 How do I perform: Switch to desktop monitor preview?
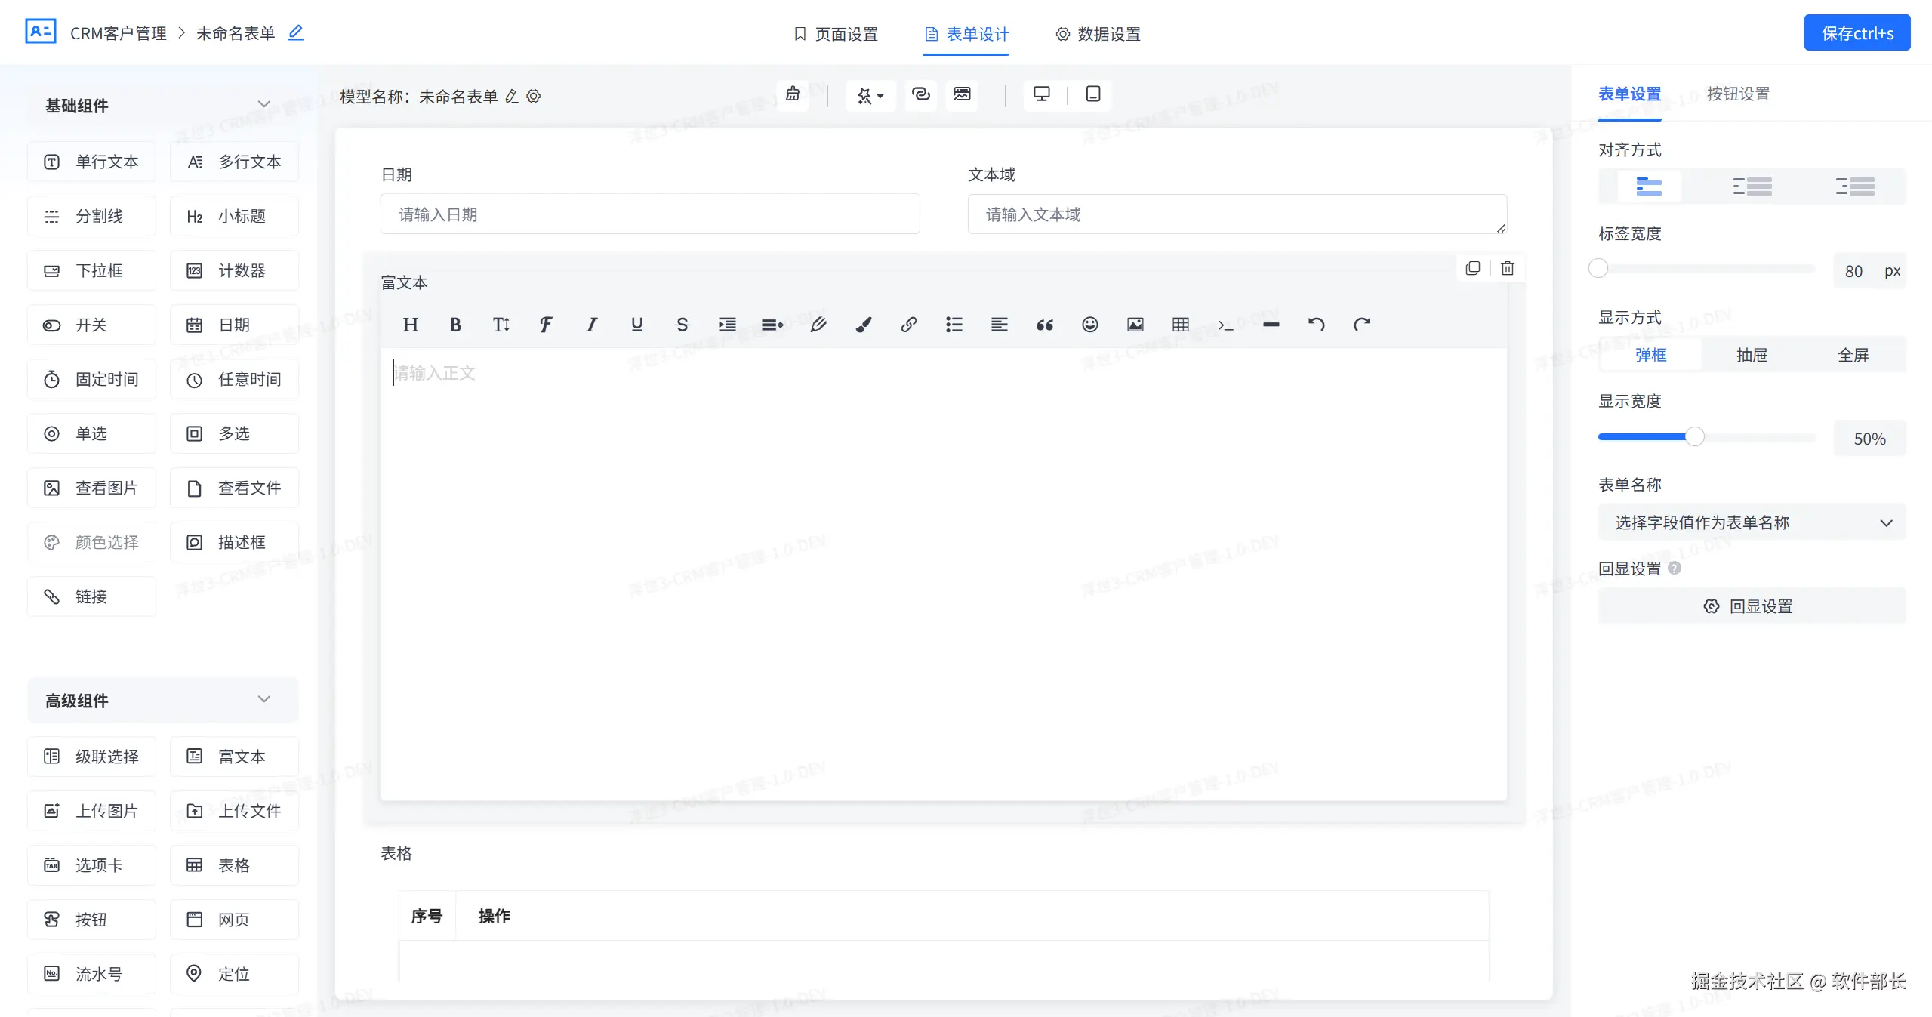1041,94
